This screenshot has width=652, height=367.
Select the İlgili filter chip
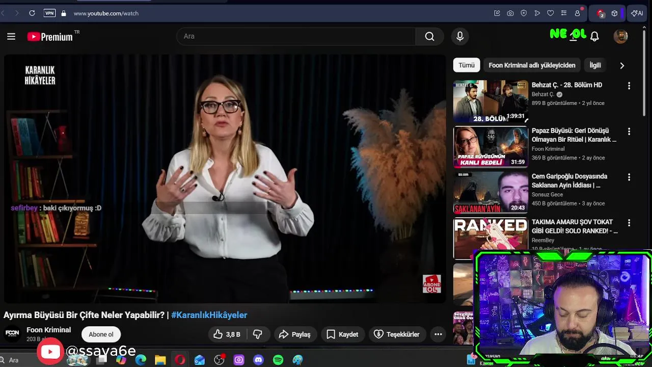[x=595, y=65]
